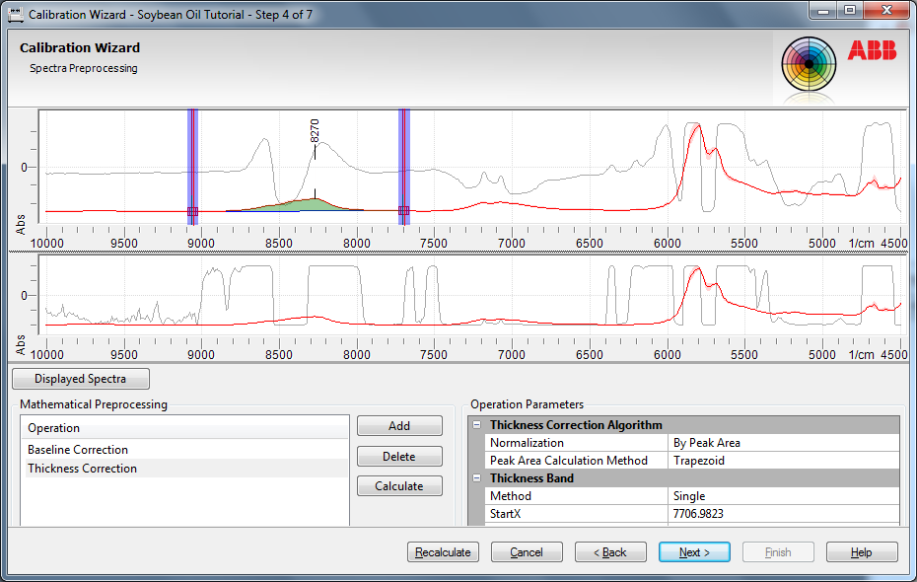
Task: Collapse the Thickness Band section
Action: 477,478
